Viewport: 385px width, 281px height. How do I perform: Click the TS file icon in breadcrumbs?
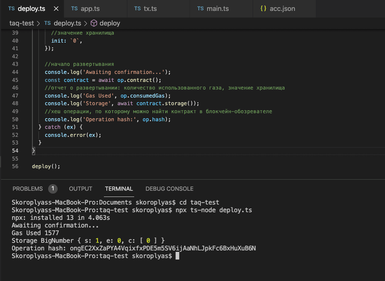pos(47,23)
